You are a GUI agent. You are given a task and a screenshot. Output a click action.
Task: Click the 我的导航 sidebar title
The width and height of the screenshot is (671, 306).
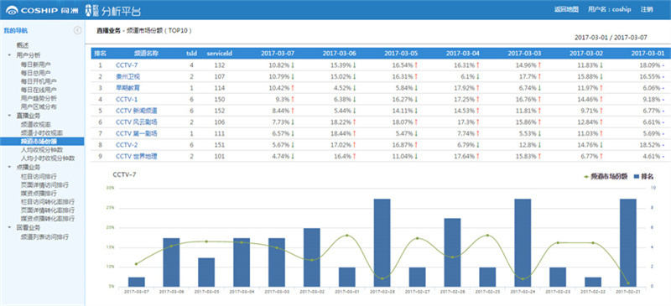[x=16, y=30]
